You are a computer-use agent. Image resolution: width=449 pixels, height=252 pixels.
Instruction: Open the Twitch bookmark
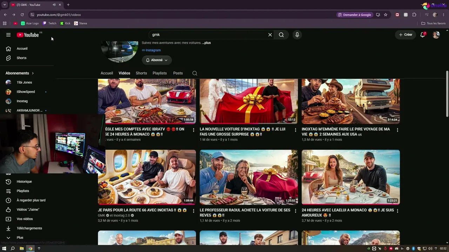pos(49,23)
